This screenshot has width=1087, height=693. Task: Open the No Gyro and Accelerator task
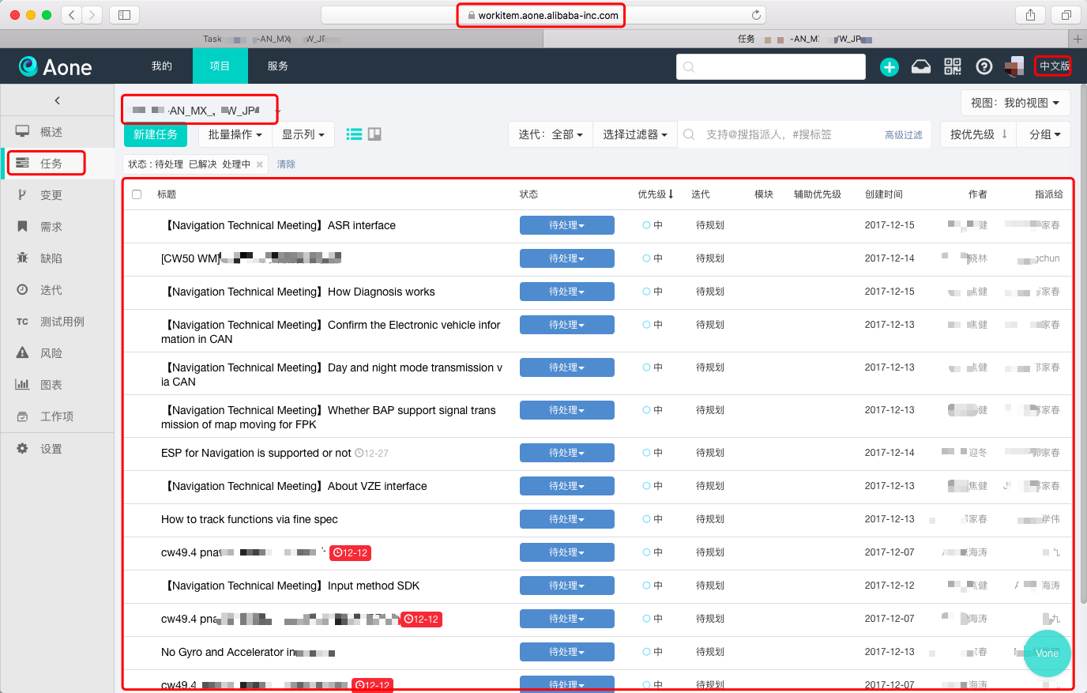[x=248, y=652]
